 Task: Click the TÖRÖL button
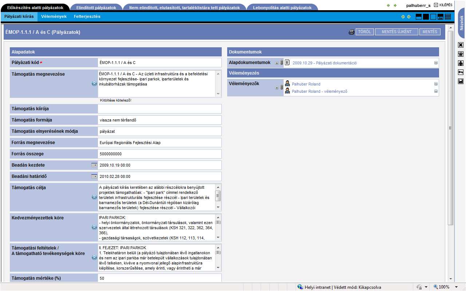tap(364, 32)
